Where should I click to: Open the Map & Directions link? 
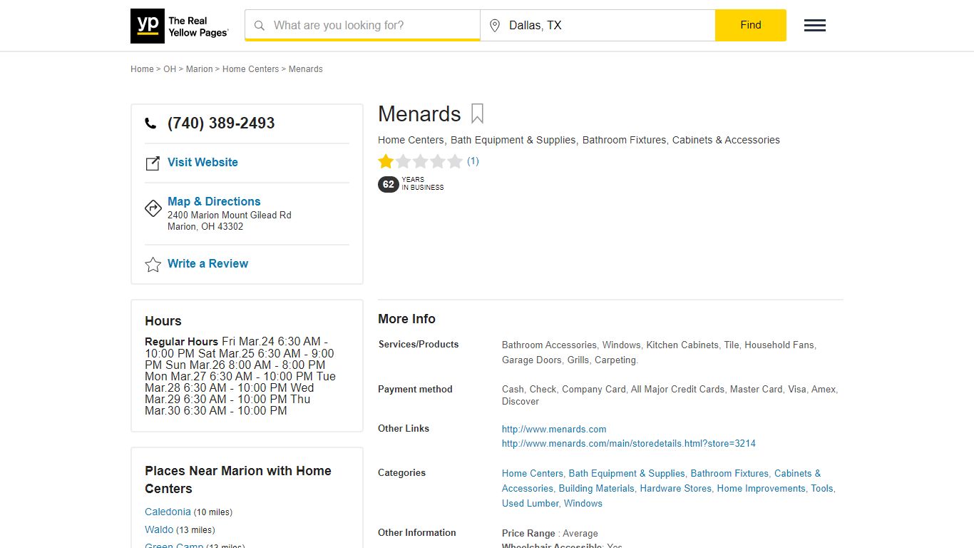click(x=214, y=202)
